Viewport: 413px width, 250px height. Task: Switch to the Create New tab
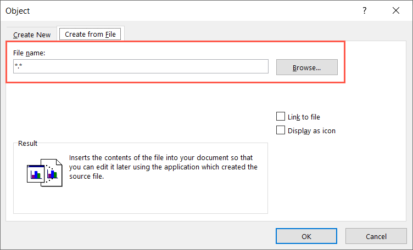coord(32,35)
